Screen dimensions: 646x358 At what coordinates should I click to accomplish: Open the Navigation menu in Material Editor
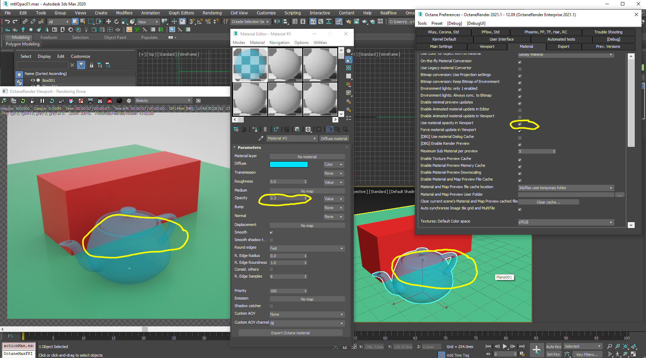[x=279, y=43]
